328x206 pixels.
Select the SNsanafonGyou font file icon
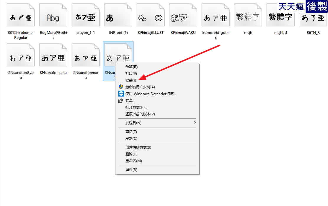click(x=21, y=55)
